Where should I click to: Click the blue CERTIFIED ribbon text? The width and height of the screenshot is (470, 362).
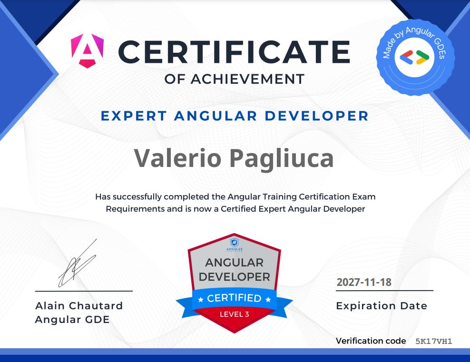[235, 298]
